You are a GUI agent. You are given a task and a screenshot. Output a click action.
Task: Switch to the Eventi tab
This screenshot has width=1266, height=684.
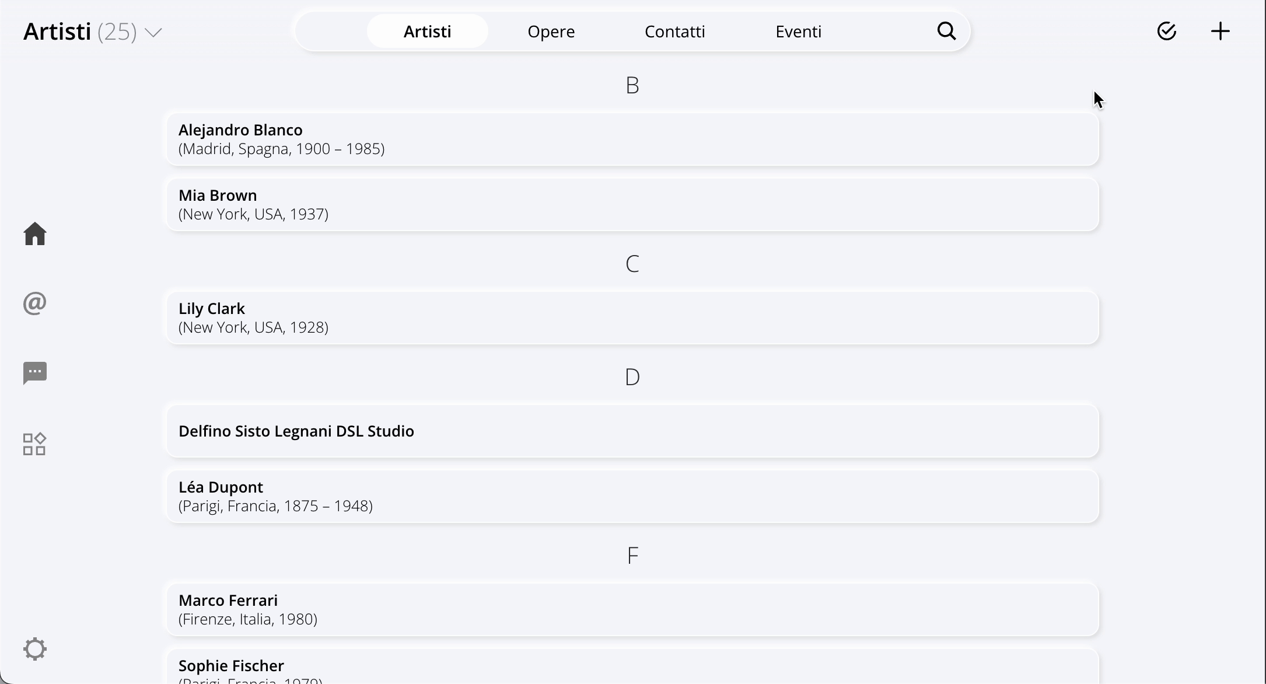(x=799, y=31)
